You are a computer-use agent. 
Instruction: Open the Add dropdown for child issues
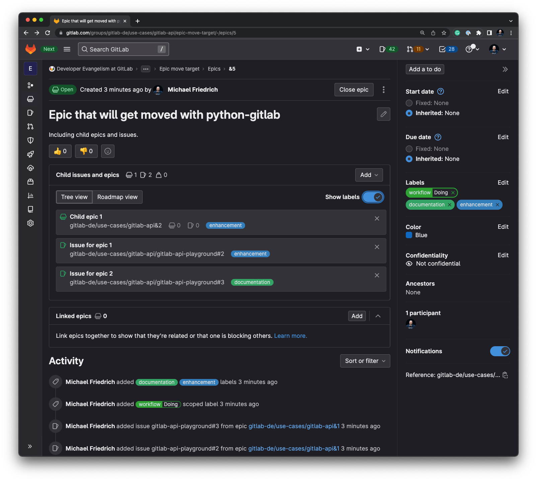pyautogui.click(x=368, y=175)
